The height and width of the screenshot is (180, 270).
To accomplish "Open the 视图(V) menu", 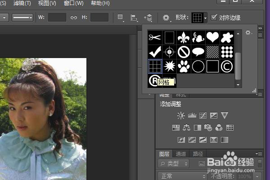I will [x=47, y=3].
